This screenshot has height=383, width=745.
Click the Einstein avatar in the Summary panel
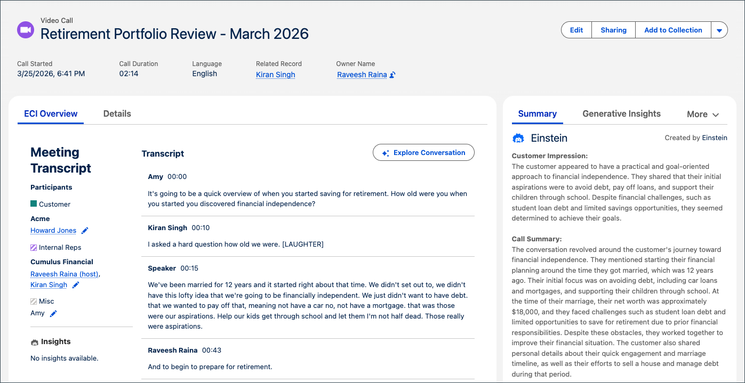[x=518, y=137]
